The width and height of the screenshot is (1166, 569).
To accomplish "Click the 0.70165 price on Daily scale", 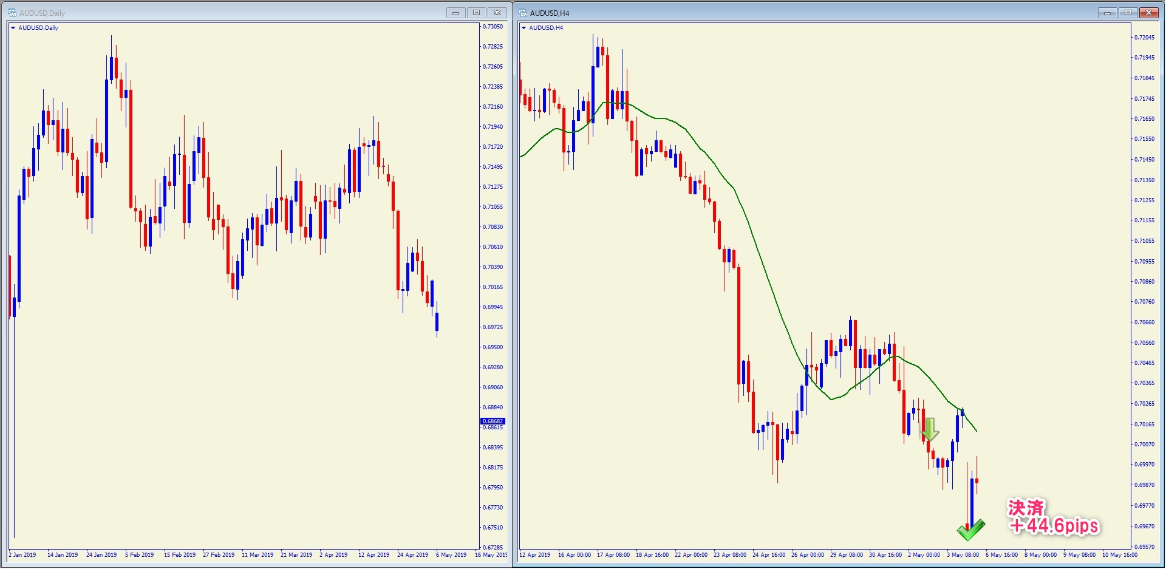I will [493, 287].
